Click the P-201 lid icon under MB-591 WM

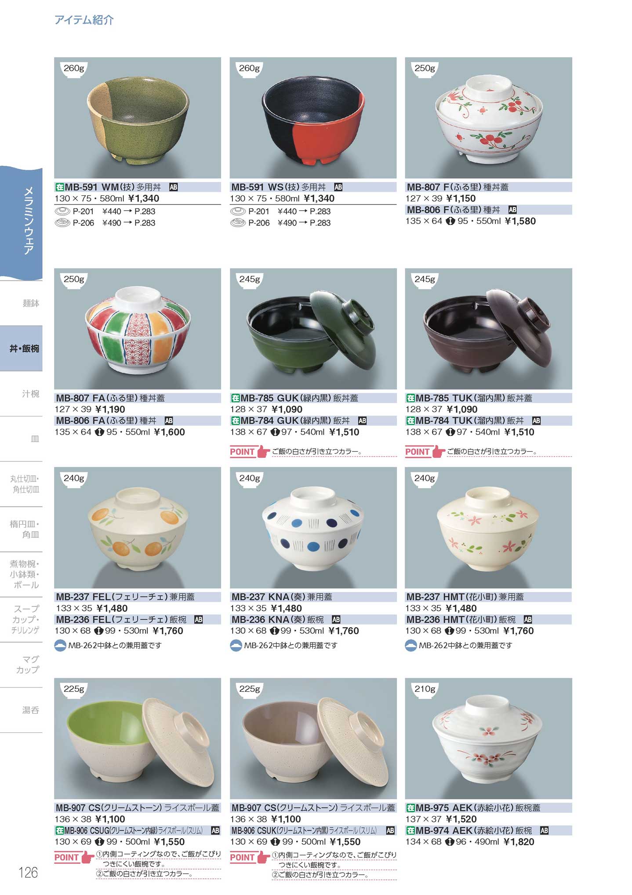(x=62, y=212)
